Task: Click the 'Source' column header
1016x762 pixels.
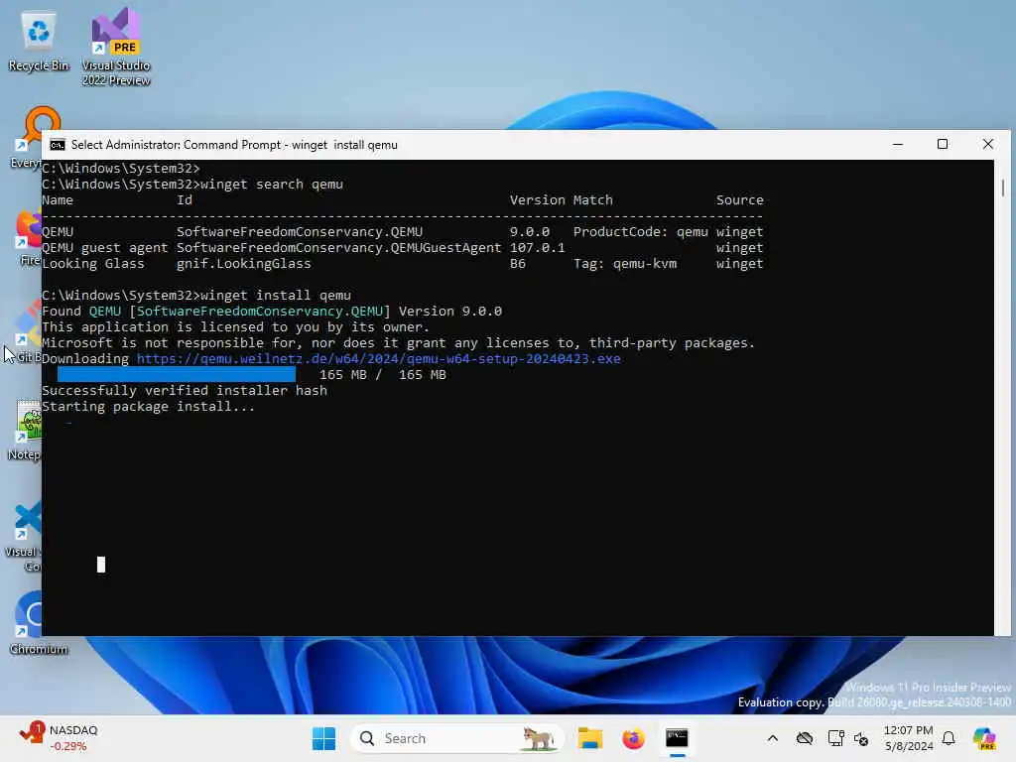Action: [x=739, y=200]
